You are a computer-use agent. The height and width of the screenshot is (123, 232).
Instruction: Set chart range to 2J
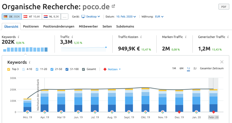195,68
